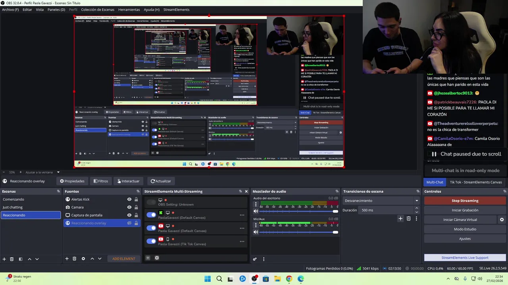This screenshot has width=508, height=285.
Task: Open Mic/Aux channel options dots
Action: tap(256, 226)
